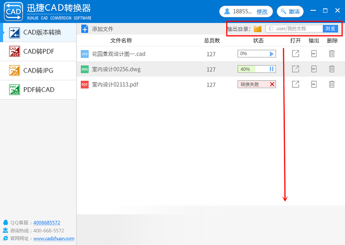Open the converted 花园景观设计图一.cad file
The image size is (345, 245).
point(296,54)
